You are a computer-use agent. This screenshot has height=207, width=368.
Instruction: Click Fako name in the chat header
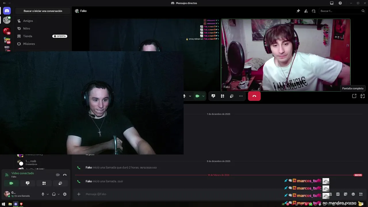coord(83,11)
